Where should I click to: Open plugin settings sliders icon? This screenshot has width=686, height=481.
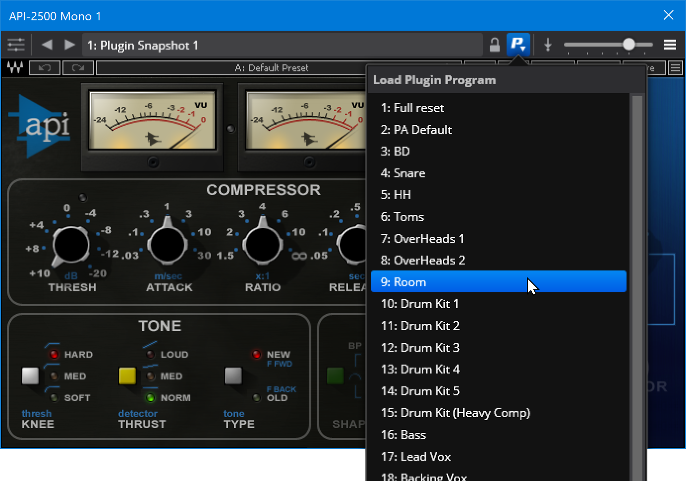click(x=16, y=45)
